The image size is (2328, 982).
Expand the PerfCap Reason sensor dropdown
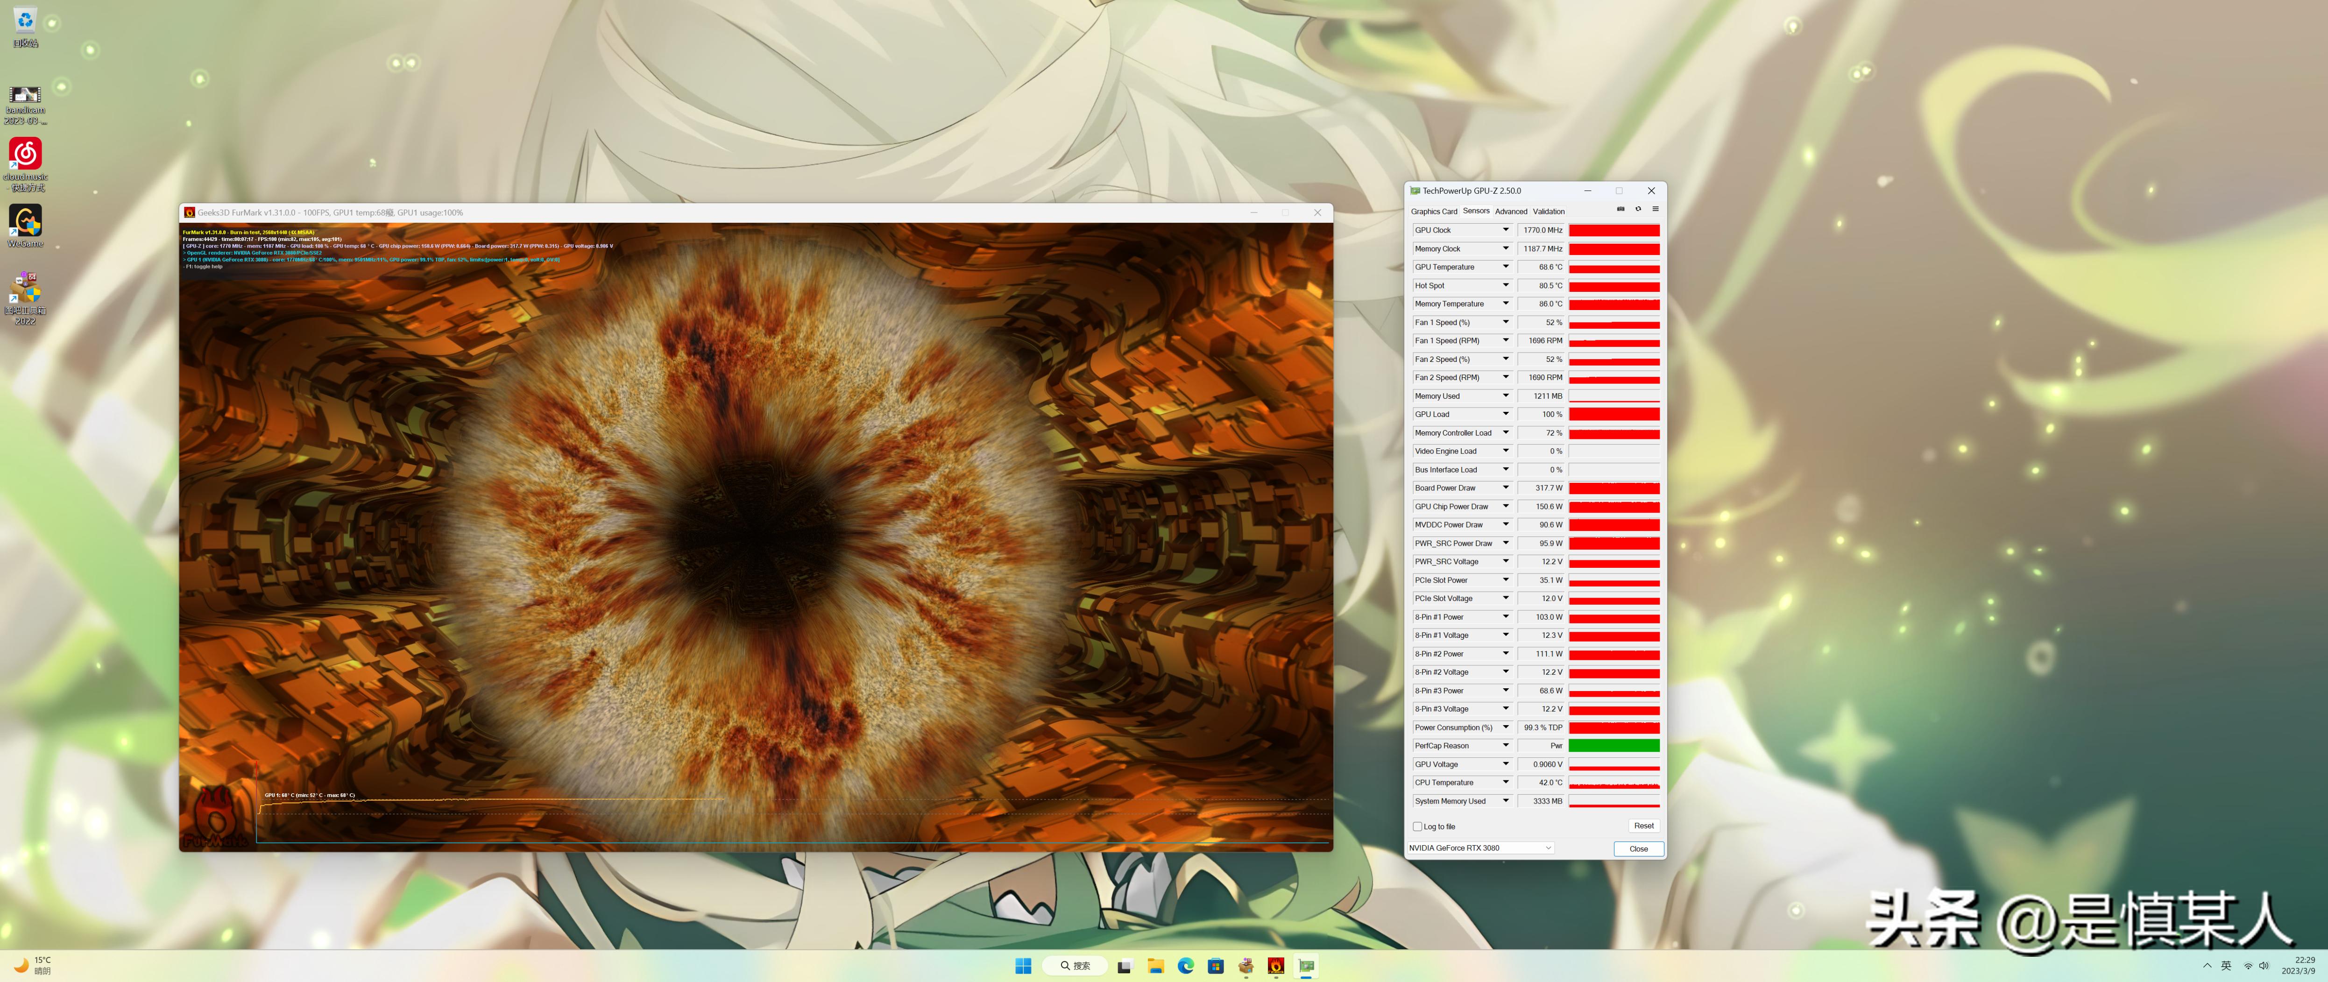pyautogui.click(x=1506, y=746)
